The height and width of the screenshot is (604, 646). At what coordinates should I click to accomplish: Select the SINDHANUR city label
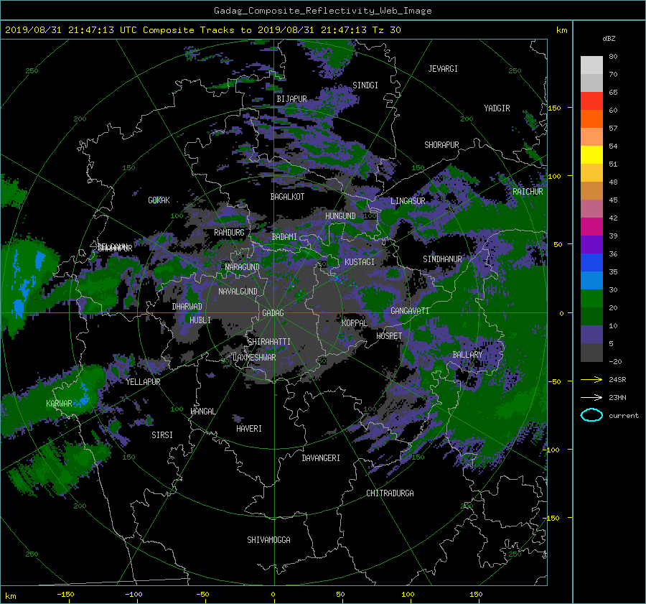pyautogui.click(x=442, y=259)
